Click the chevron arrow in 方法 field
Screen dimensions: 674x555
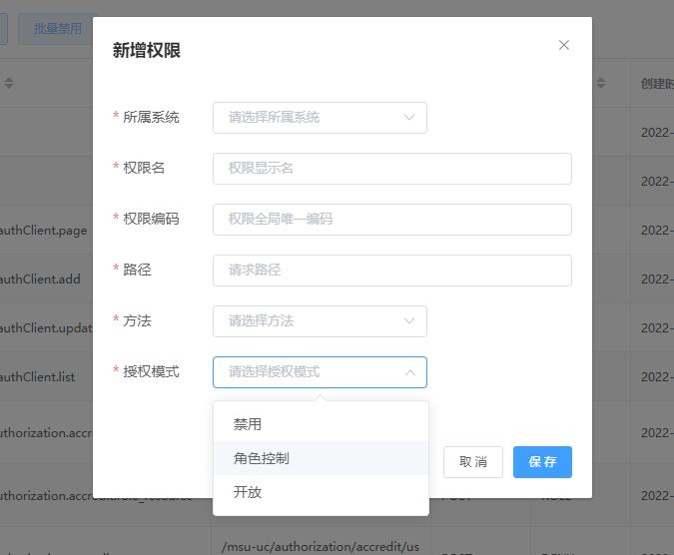(409, 321)
